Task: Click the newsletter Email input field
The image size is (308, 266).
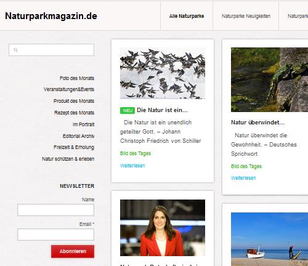Action: click(x=55, y=235)
